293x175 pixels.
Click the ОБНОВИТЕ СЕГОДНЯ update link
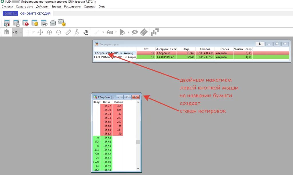coord(35,13)
